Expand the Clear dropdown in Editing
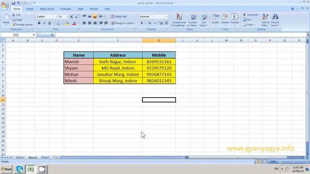 [x=255, y=25]
